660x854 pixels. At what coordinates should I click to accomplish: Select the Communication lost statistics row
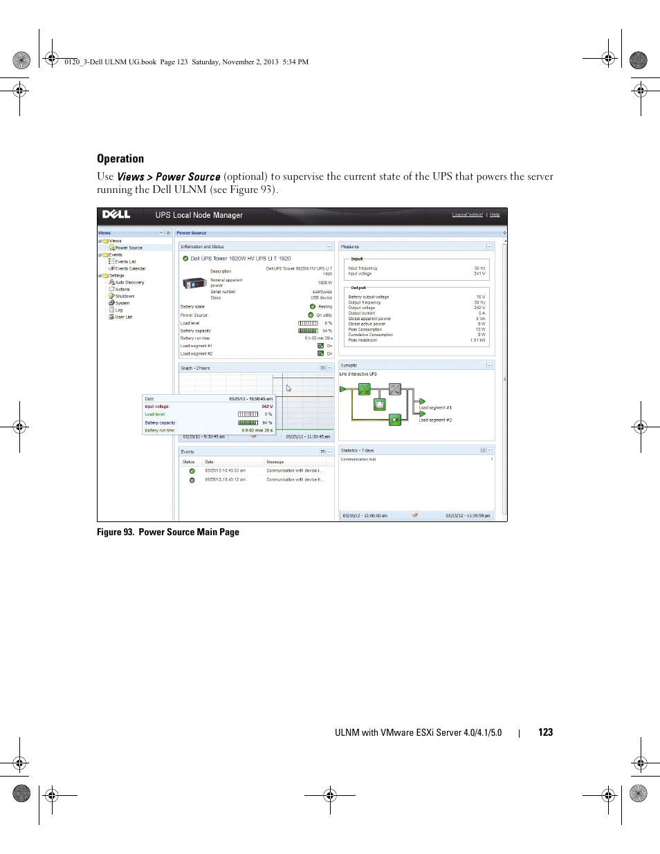click(x=416, y=459)
